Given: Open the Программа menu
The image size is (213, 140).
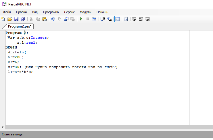Looking at the screenshot, I should point(51,12).
